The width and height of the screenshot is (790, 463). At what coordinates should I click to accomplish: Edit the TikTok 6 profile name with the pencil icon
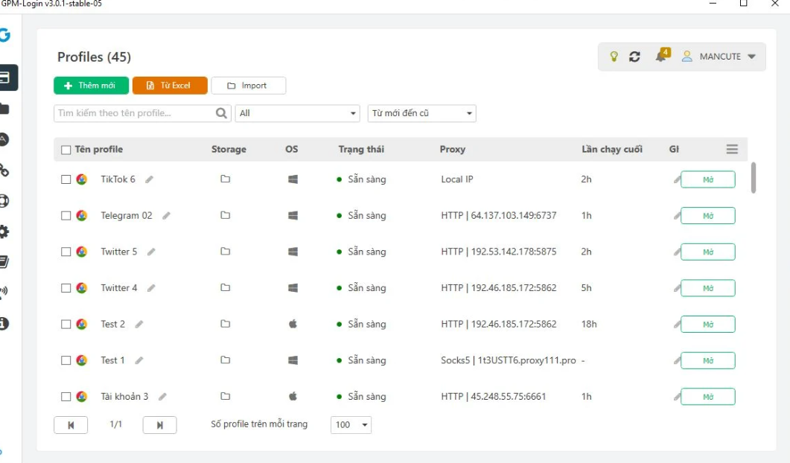click(x=150, y=179)
